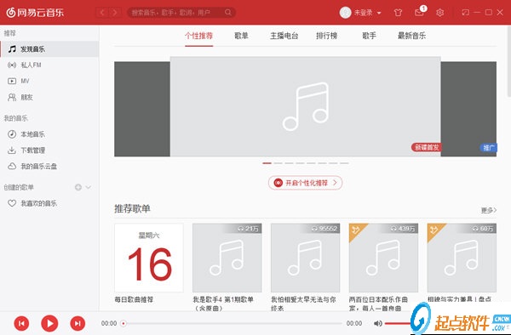The image size is (511, 335).
Task: Click the NetEase Cloud Music logo
Action: [x=35, y=13]
